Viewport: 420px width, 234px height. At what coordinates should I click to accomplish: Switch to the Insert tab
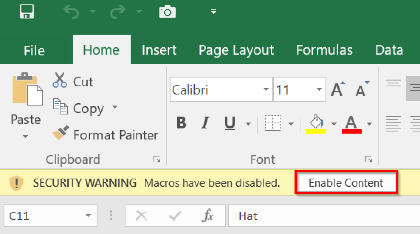159,50
